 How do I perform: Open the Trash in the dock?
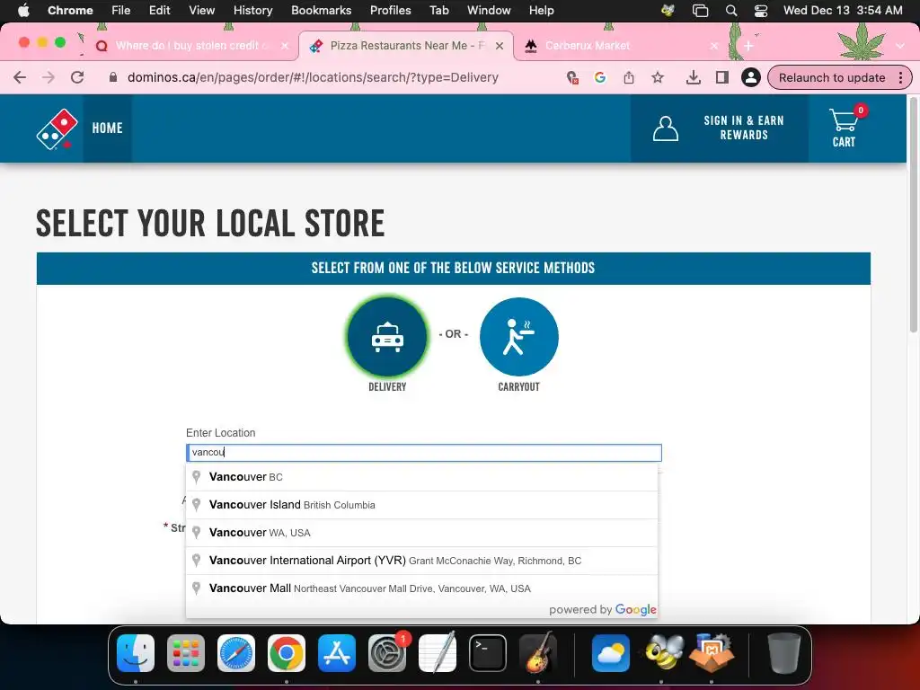pos(783,653)
